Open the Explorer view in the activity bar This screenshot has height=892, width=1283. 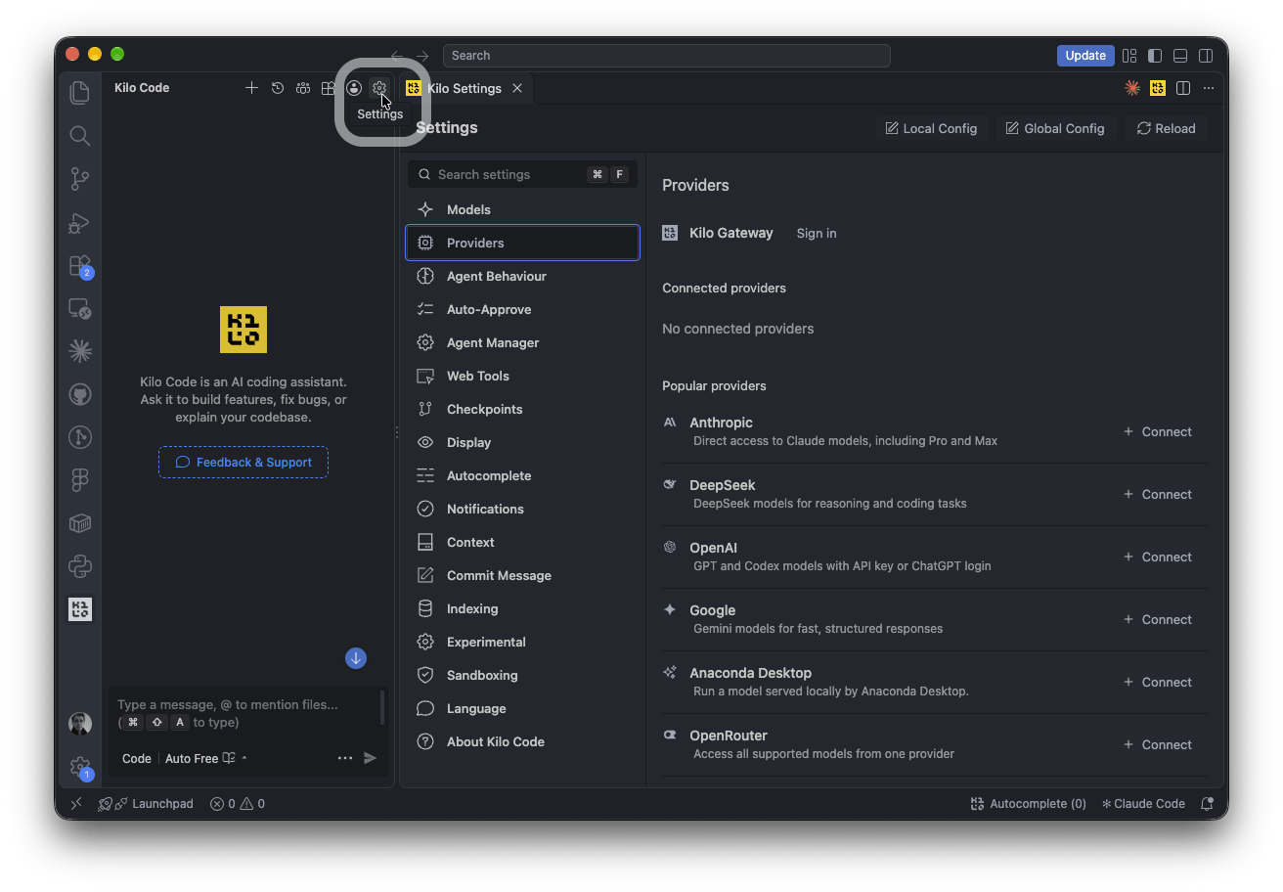click(80, 92)
